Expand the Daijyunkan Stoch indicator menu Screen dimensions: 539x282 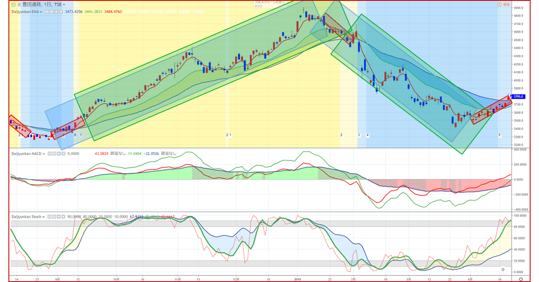click(43, 217)
